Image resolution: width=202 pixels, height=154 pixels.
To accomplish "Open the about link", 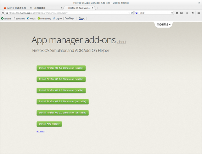I will (122, 42).
